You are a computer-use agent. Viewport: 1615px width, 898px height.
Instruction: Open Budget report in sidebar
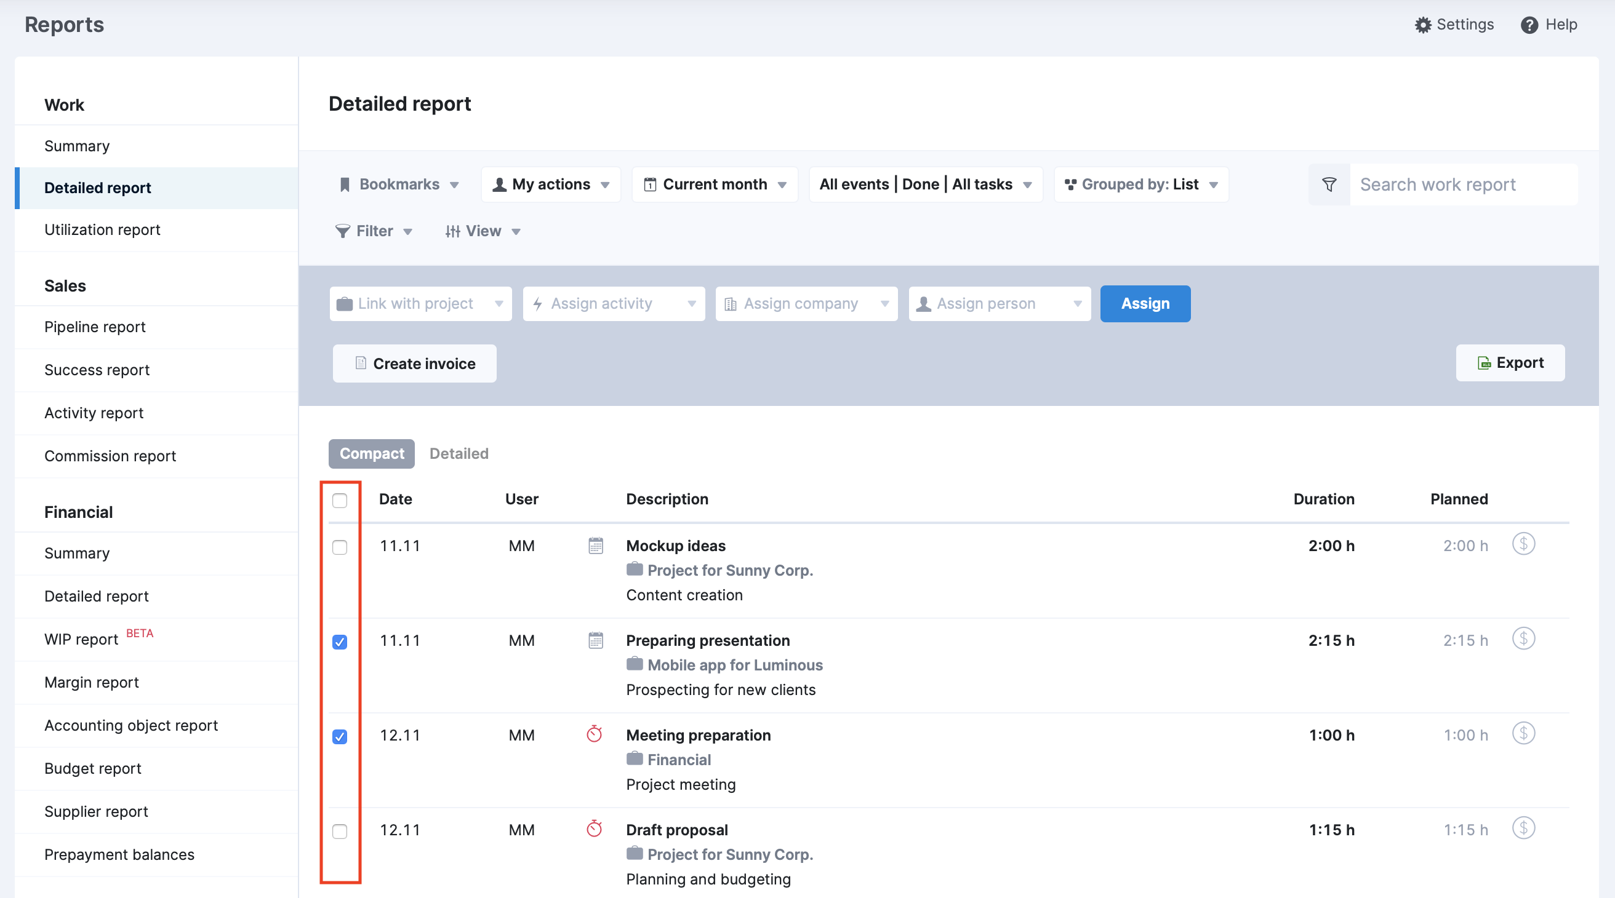[x=156, y=769]
